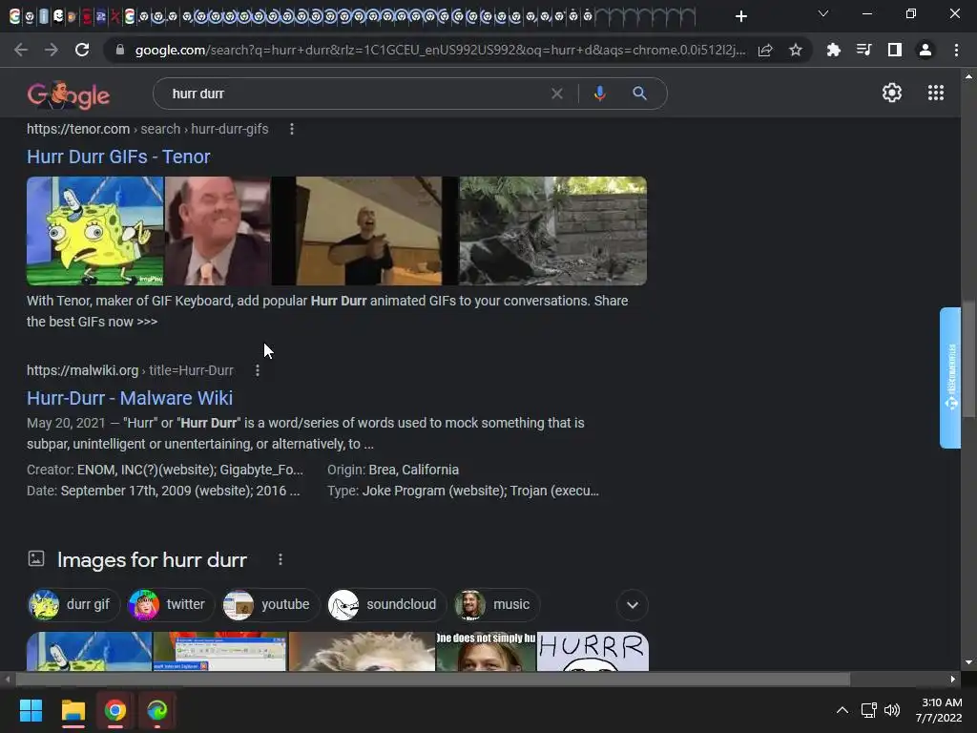The image size is (977, 733).
Task: Open the SpongeBob GIF thumbnail
Action: (94, 231)
